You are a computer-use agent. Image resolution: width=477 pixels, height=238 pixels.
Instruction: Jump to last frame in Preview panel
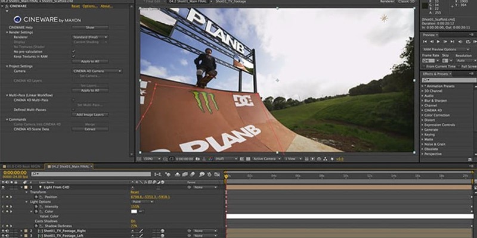[x=453, y=42]
